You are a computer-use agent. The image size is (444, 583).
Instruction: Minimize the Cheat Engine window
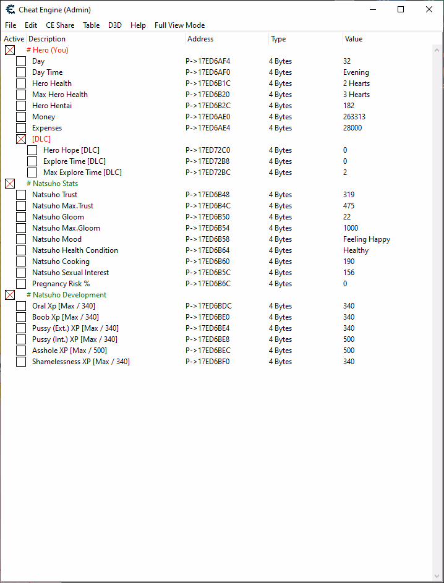pyautogui.click(x=372, y=10)
